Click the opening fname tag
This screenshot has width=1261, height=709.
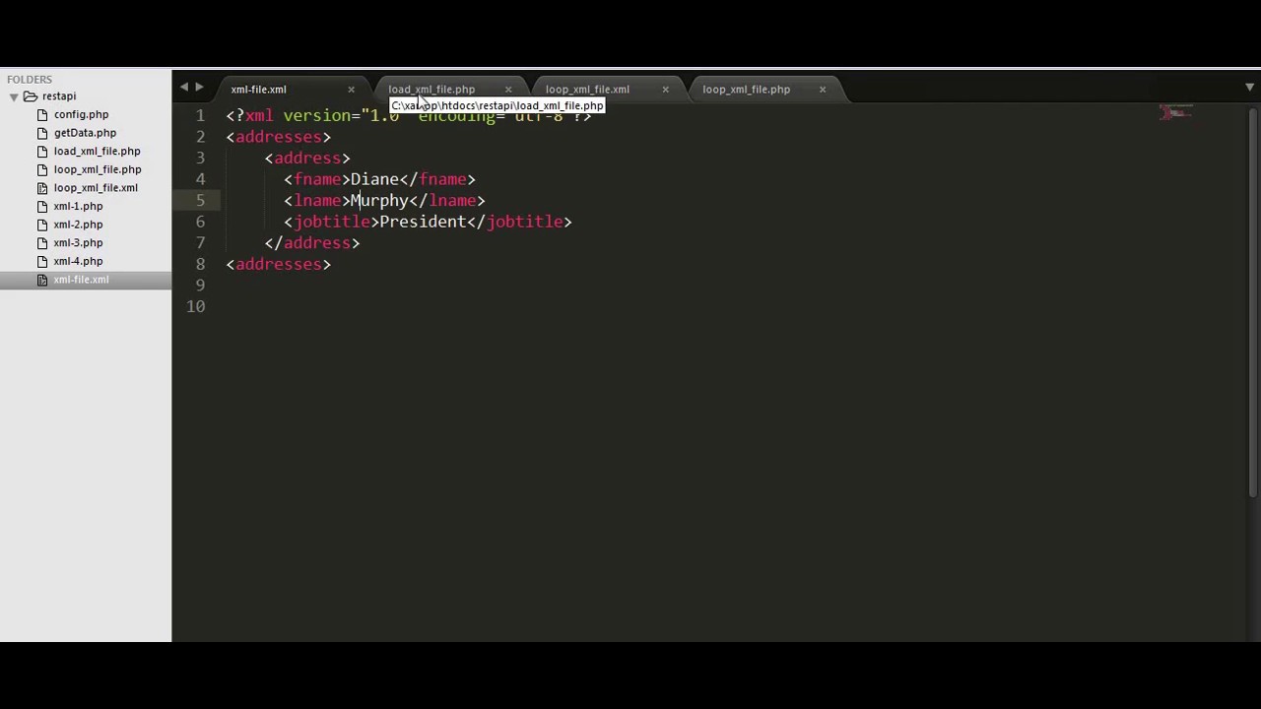(x=317, y=179)
